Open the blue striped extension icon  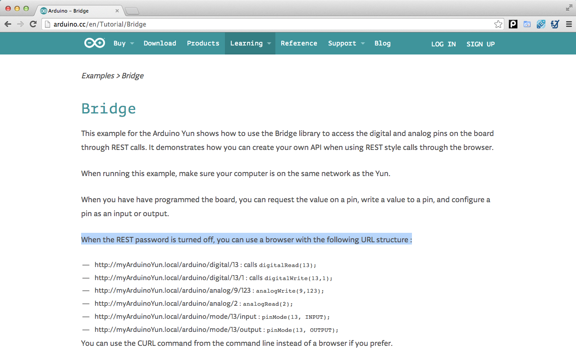pyautogui.click(x=541, y=24)
